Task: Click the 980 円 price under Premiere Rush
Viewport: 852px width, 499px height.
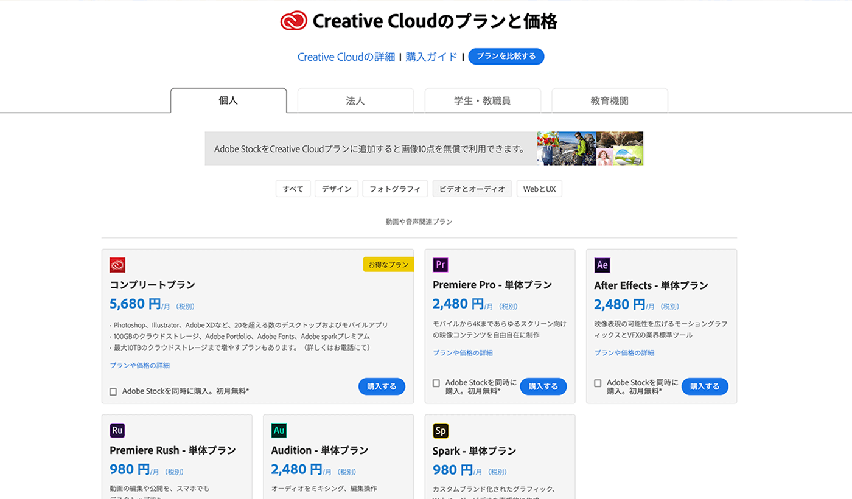Action: point(130,469)
